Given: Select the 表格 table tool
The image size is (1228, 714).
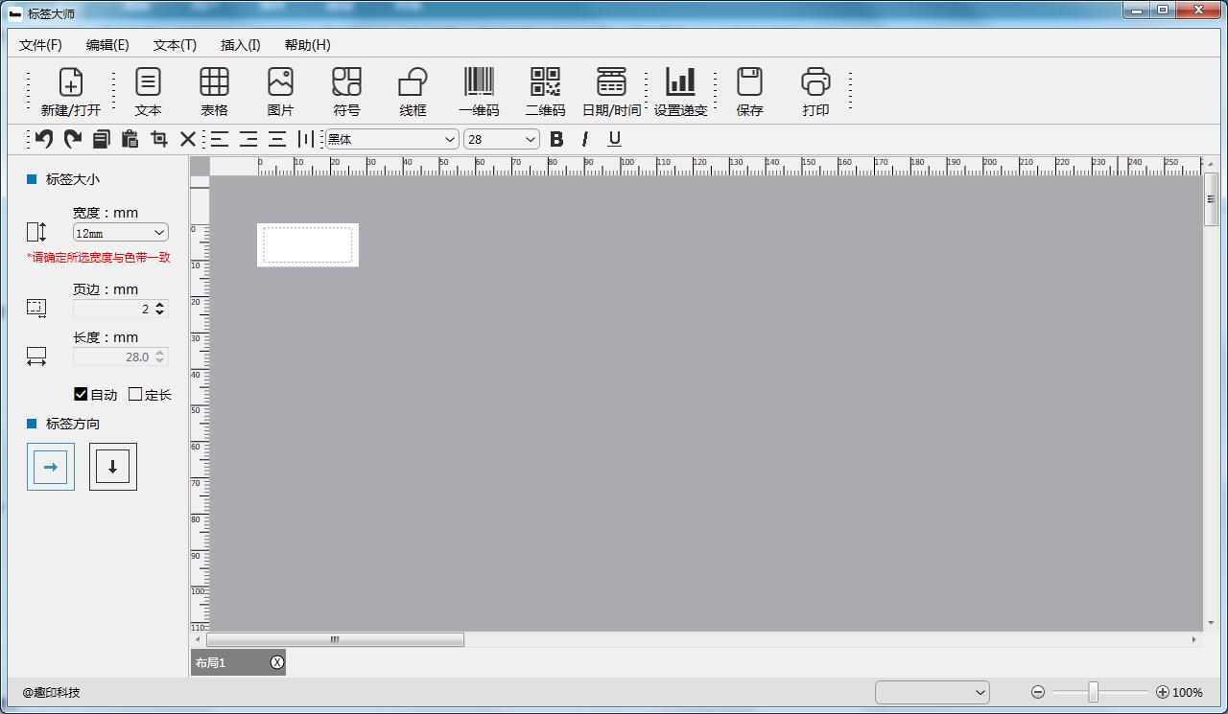Looking at the screenshot, I should (x=214, y=82).
